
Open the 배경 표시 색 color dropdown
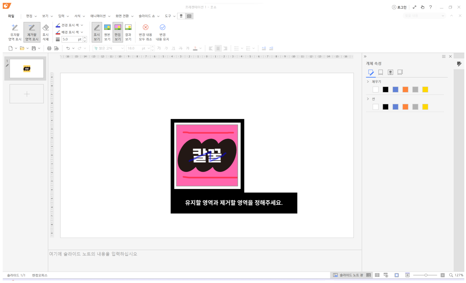click(x=82, y=32)
